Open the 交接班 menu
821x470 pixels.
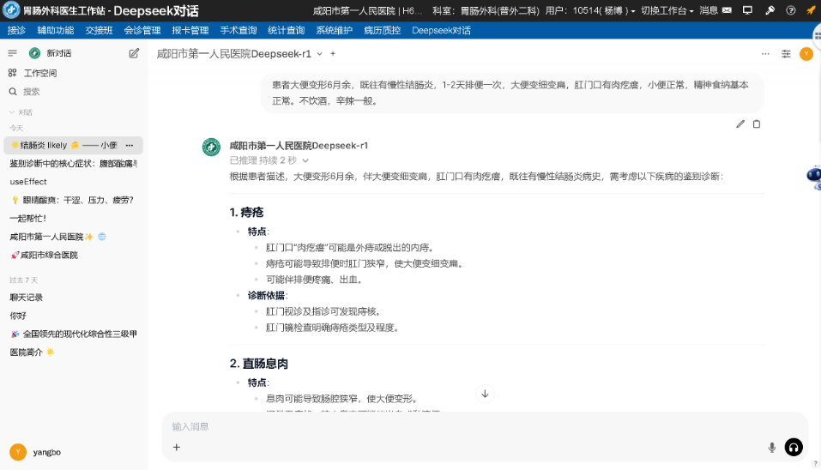99,30
